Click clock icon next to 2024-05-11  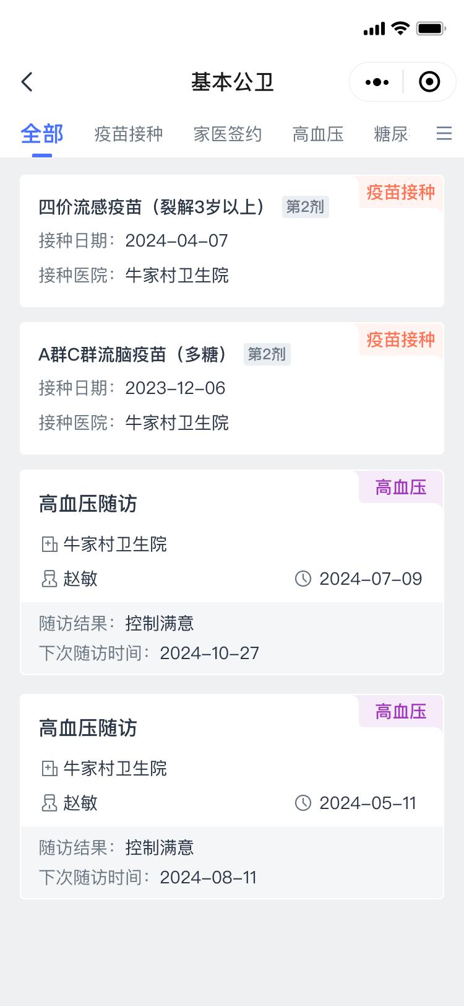[x=303, y=803]
